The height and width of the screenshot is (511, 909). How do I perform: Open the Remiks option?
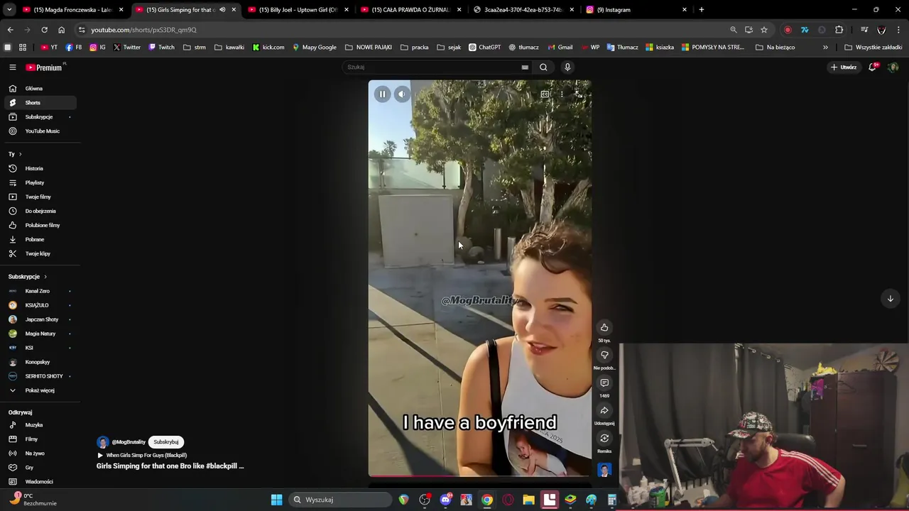pyautogui.click(x=604, y=438)
